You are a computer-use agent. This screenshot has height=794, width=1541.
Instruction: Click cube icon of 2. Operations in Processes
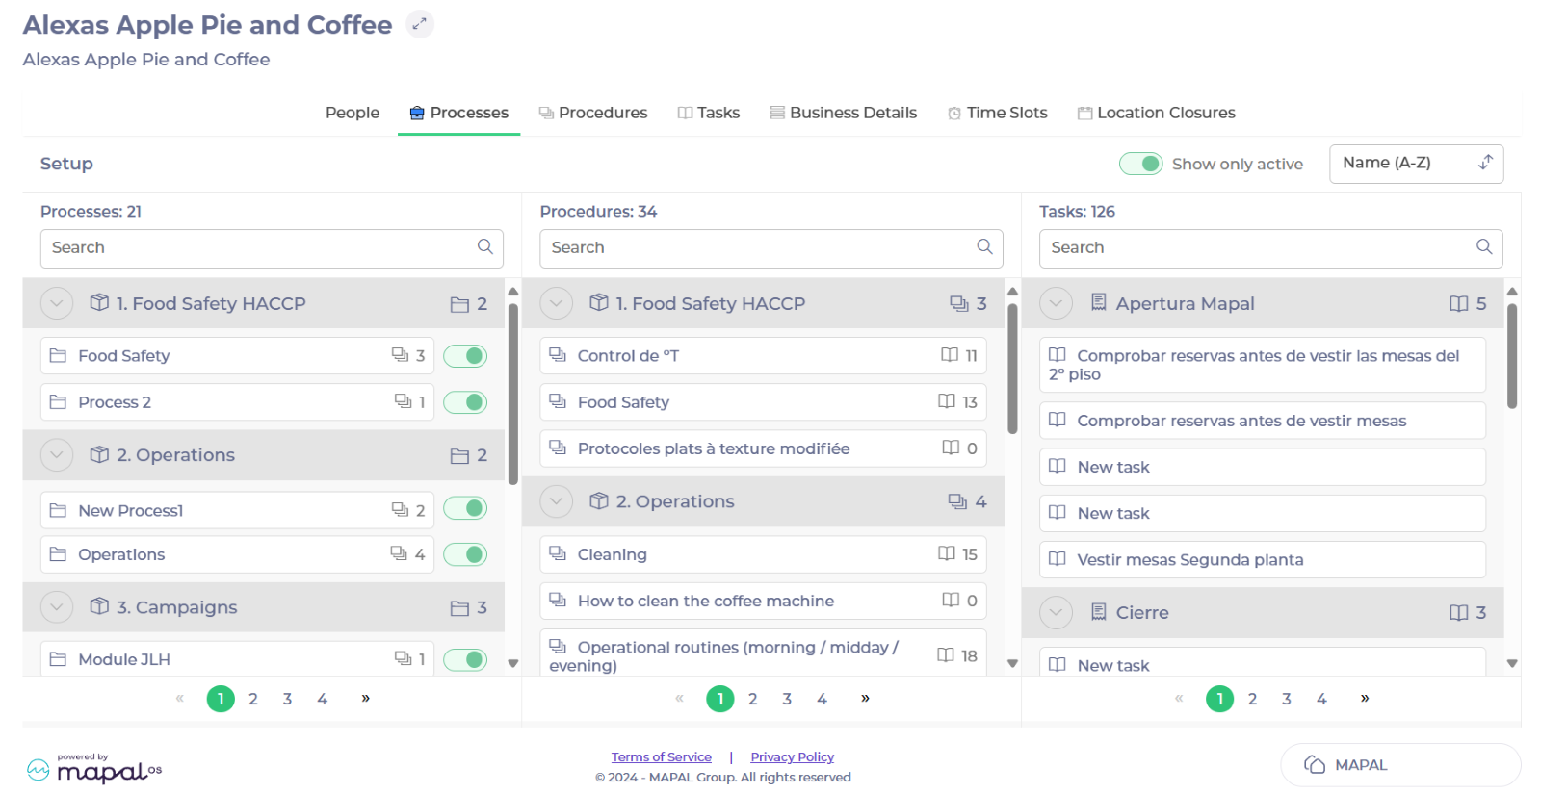[99, 454]
